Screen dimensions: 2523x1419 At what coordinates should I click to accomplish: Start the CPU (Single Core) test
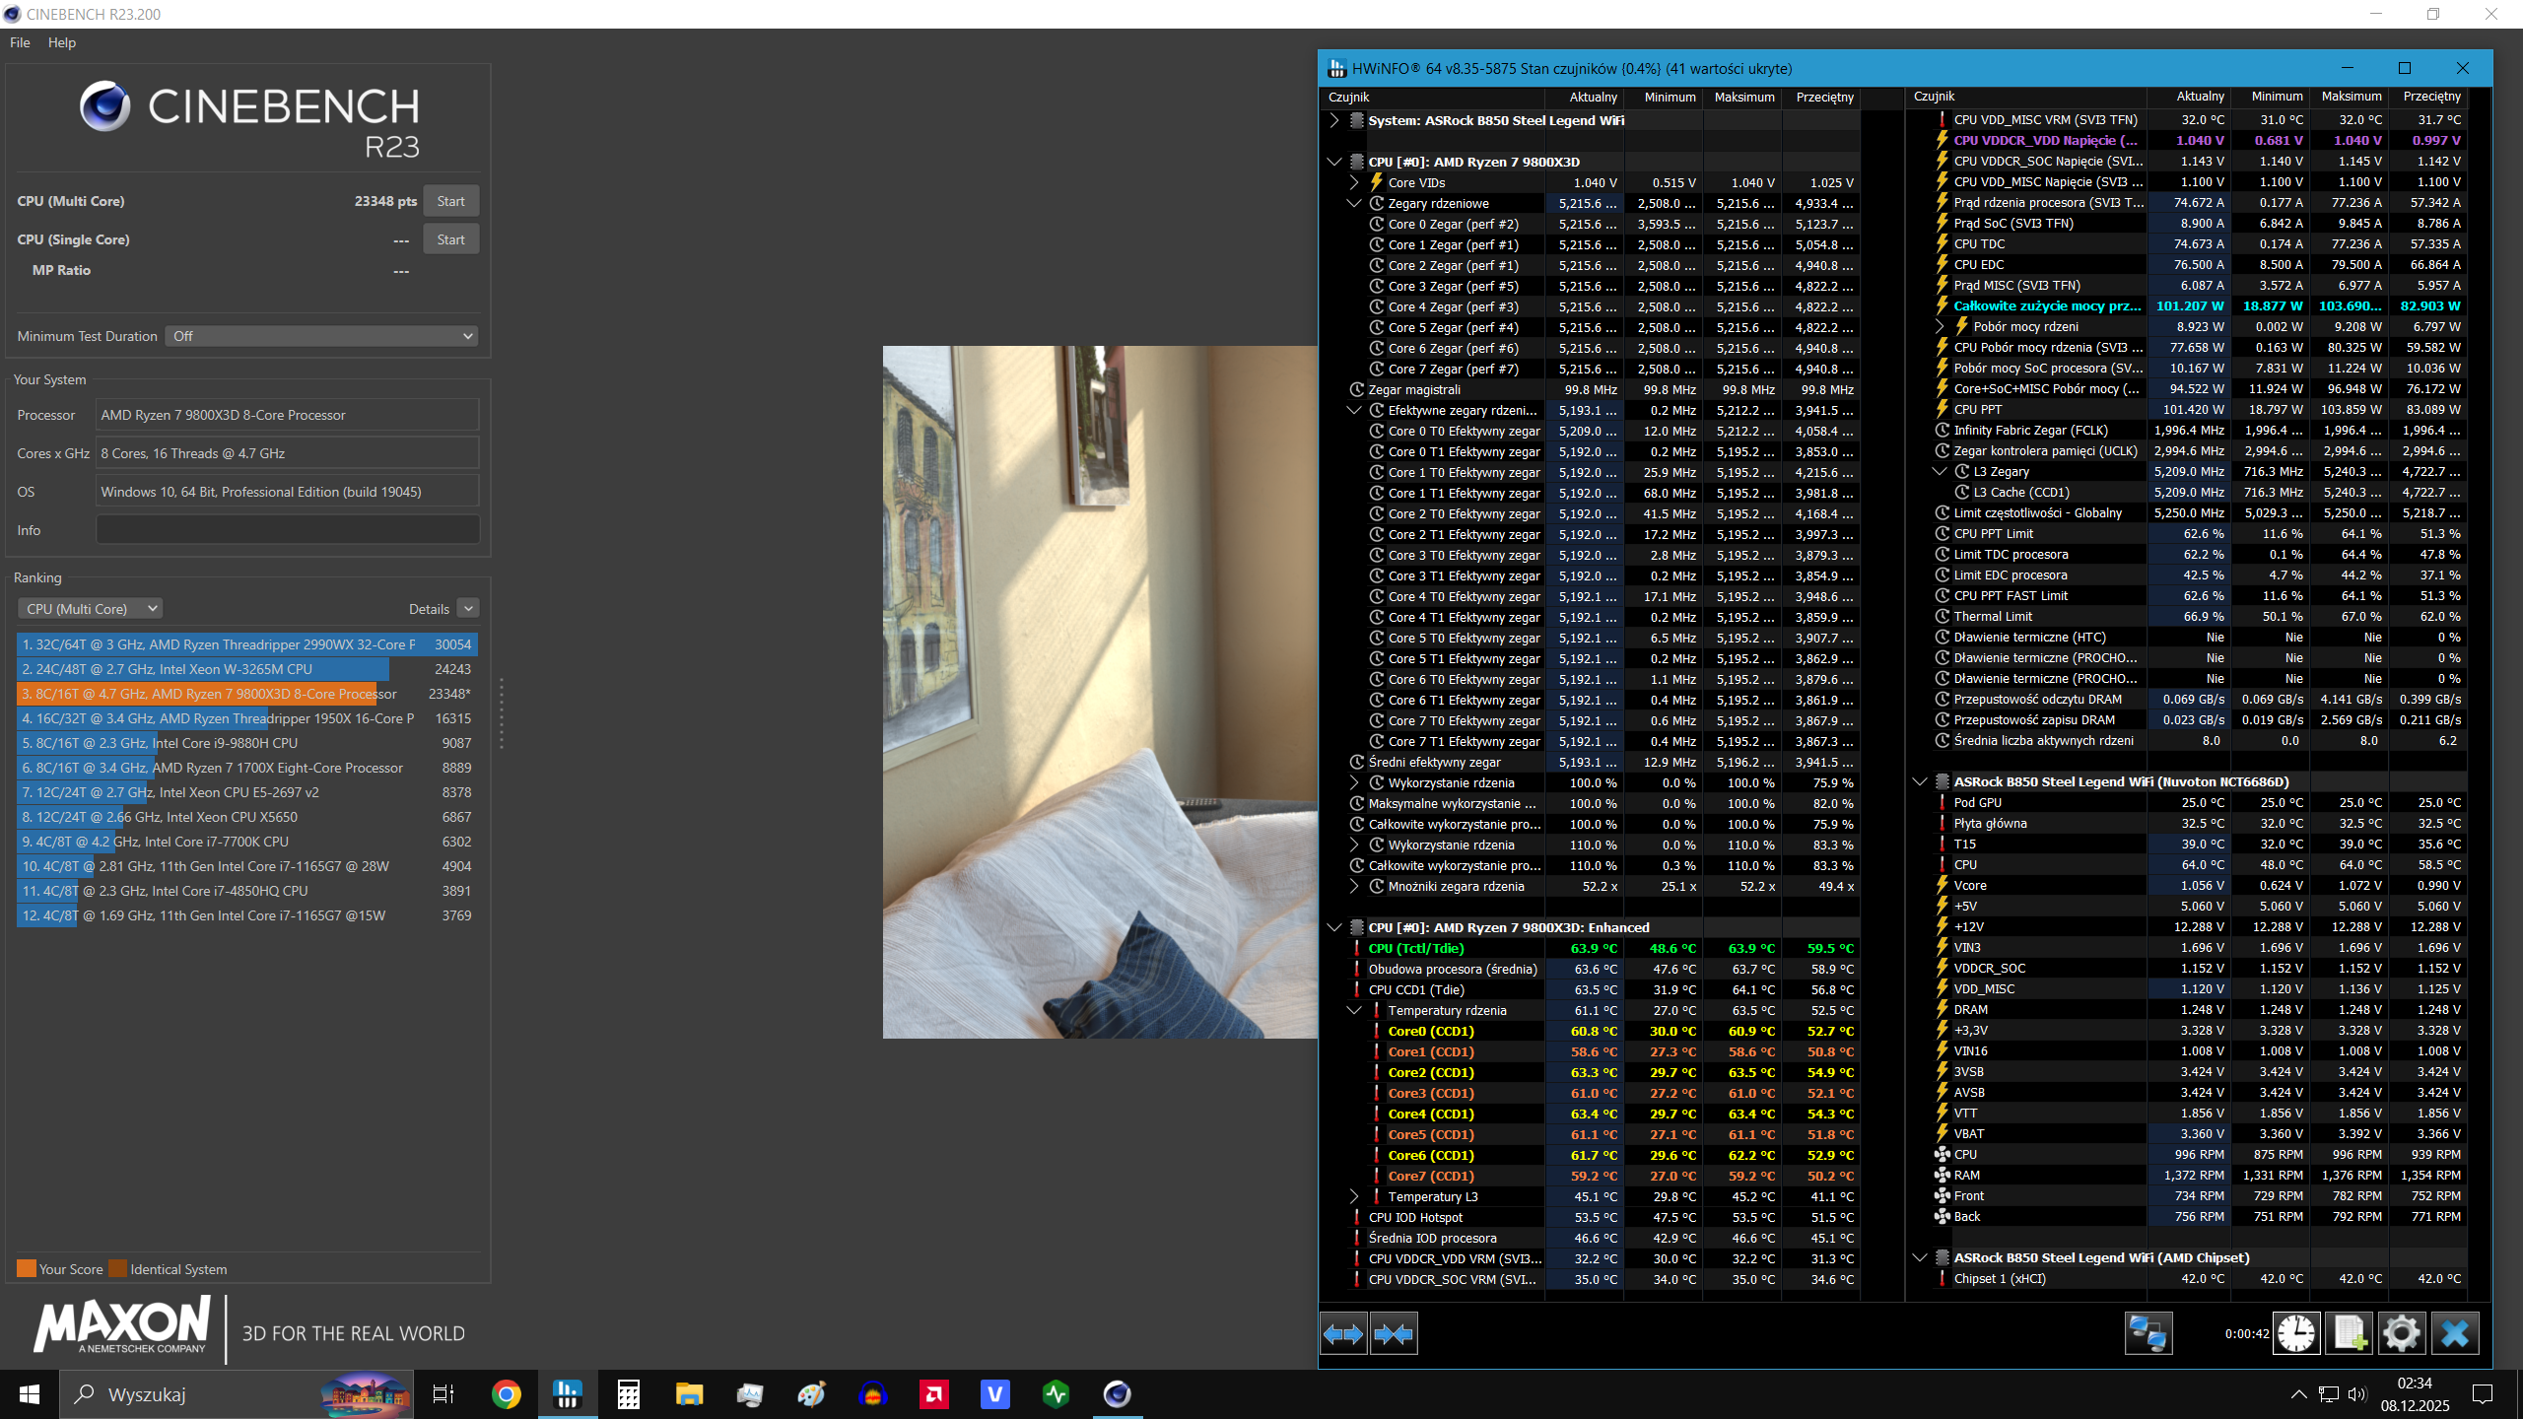pos(450,239)
